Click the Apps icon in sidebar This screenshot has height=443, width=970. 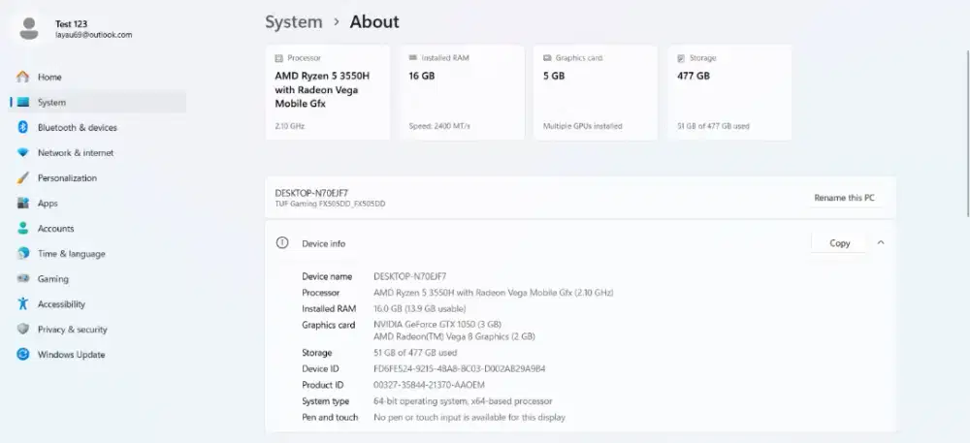(23, 204)
